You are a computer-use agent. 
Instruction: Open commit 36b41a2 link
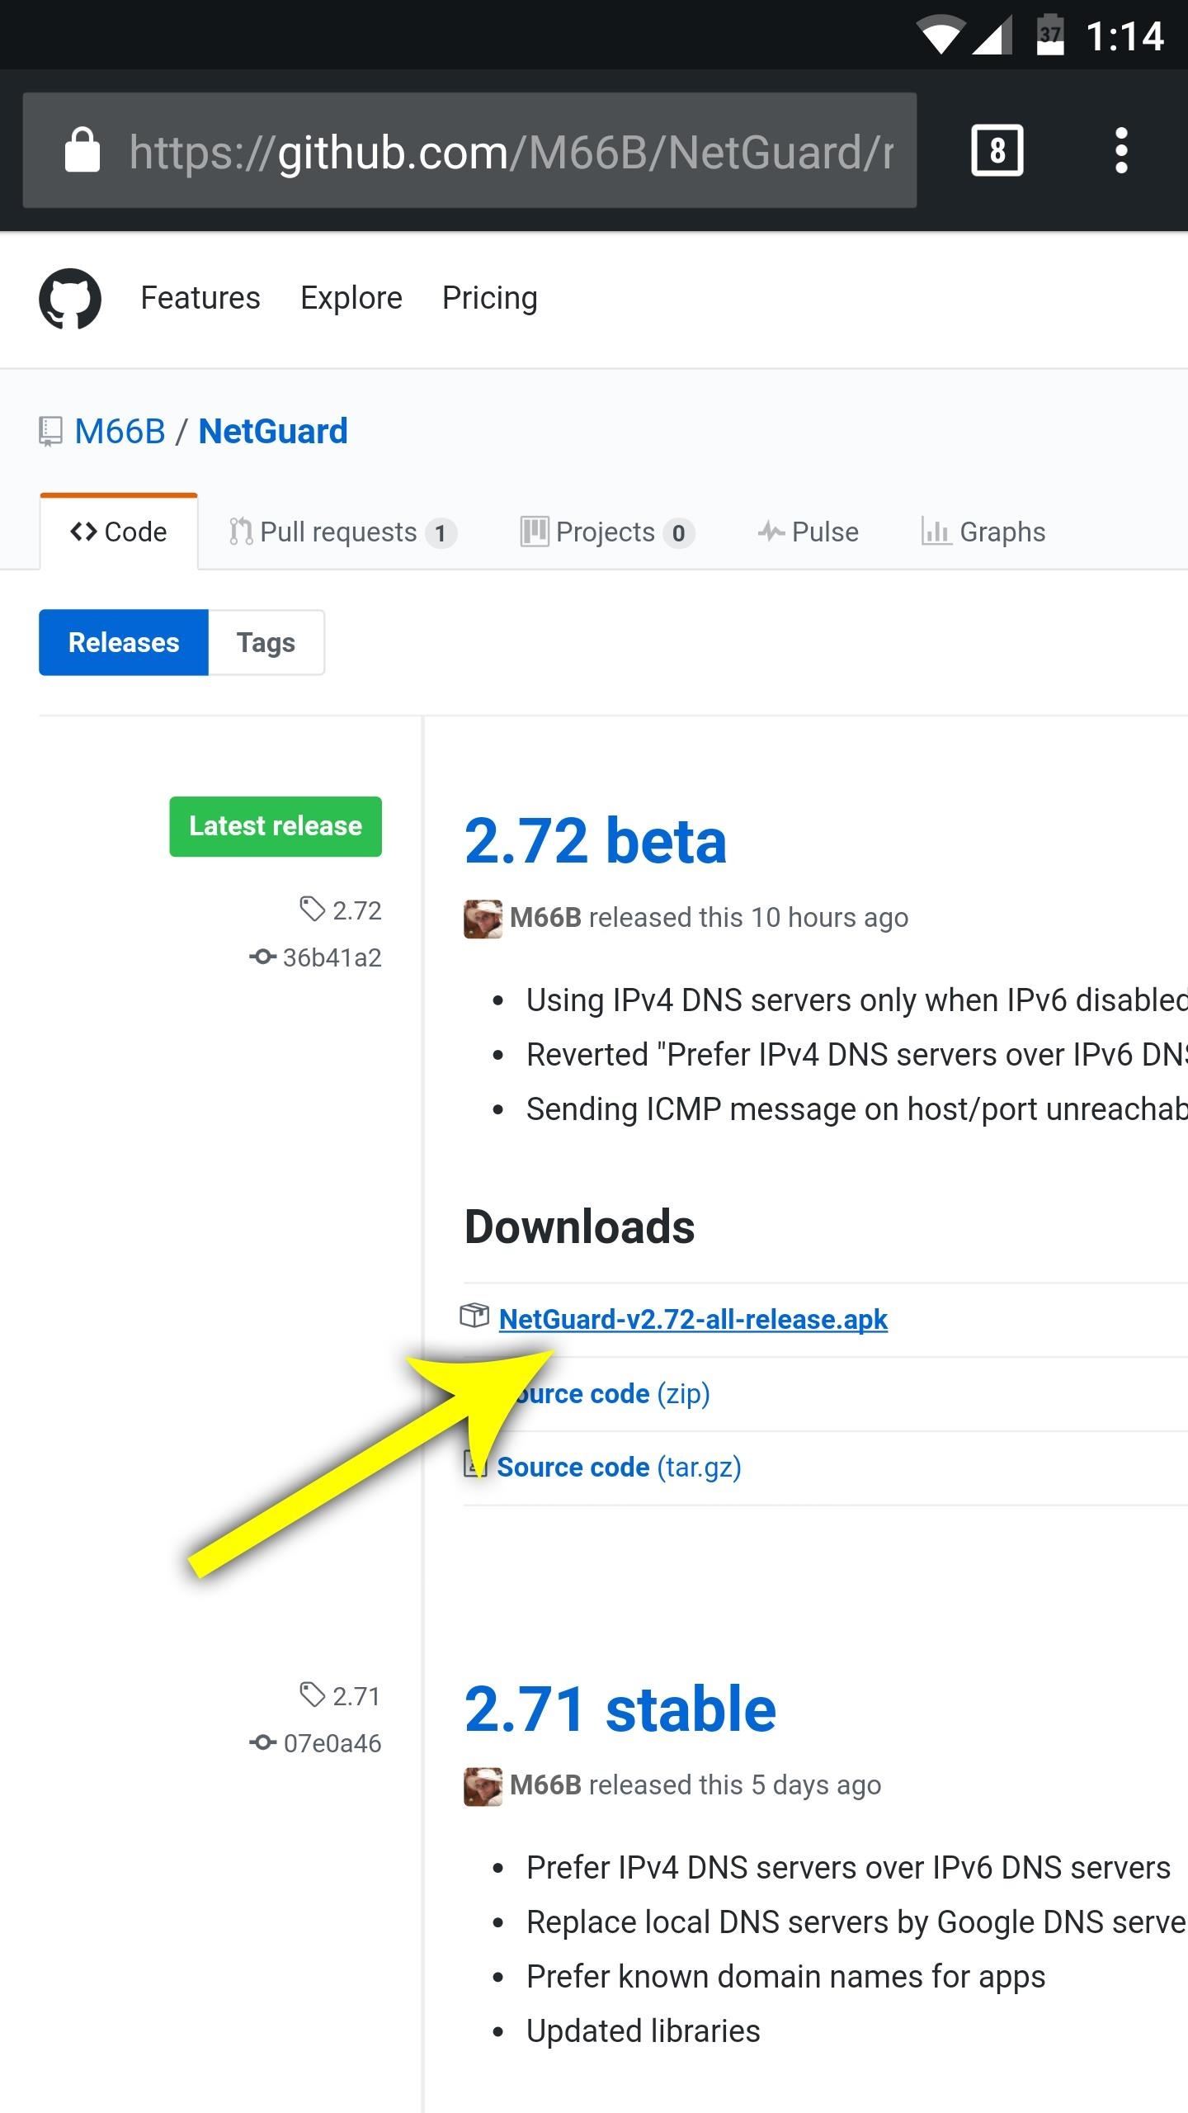pyautogui.click(x=316, y=957)
